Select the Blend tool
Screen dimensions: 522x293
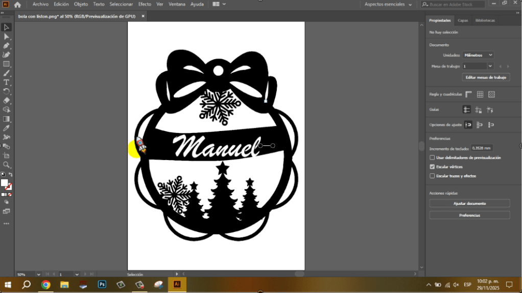[6, 147]
